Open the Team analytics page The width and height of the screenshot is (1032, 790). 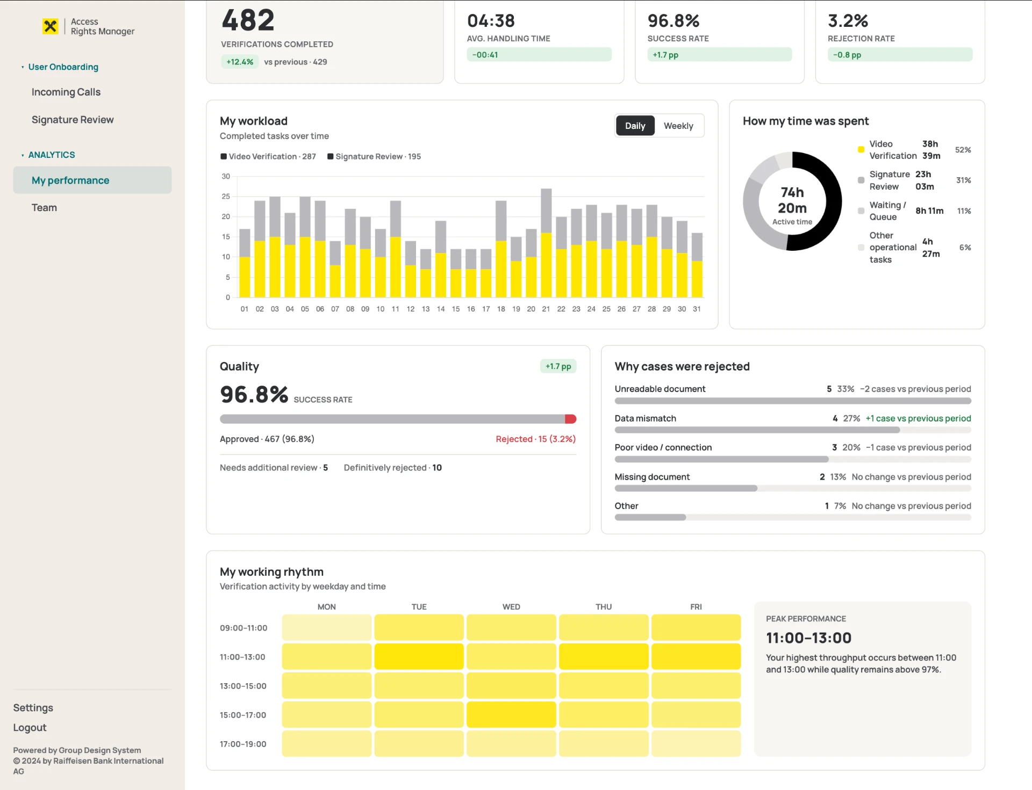click(44, 207)
